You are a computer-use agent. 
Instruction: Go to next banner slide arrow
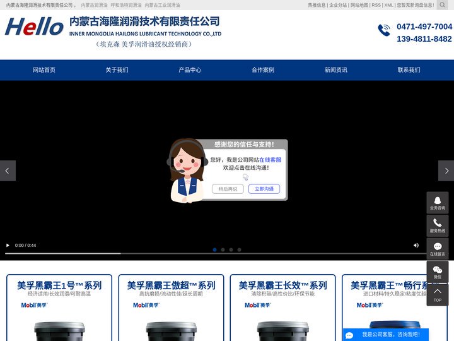tap(446, 170)
